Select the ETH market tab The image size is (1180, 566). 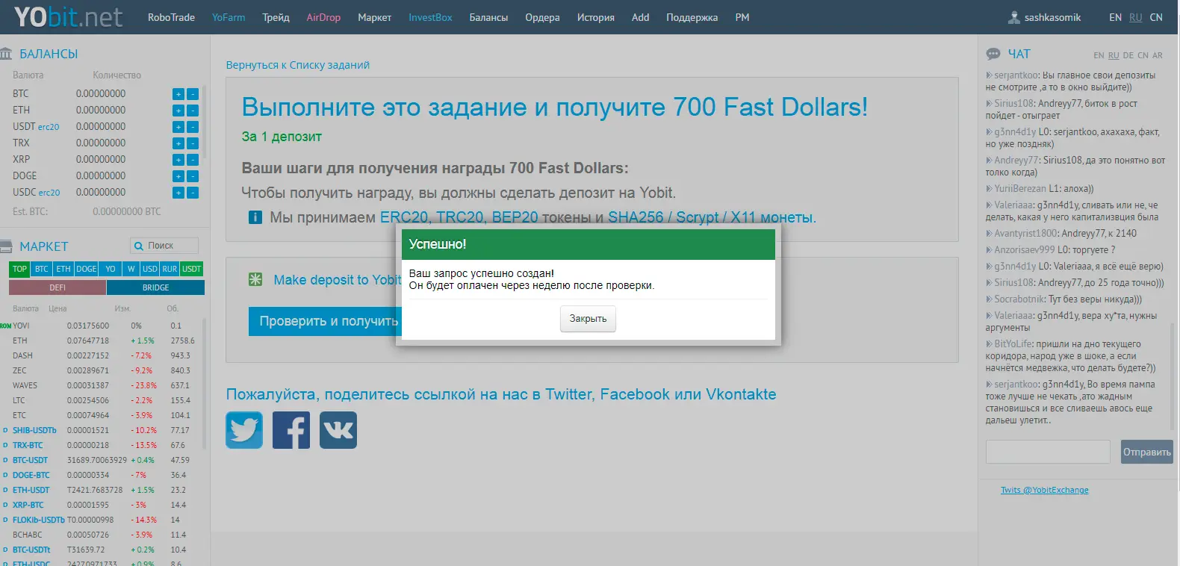tap(63, 269)
